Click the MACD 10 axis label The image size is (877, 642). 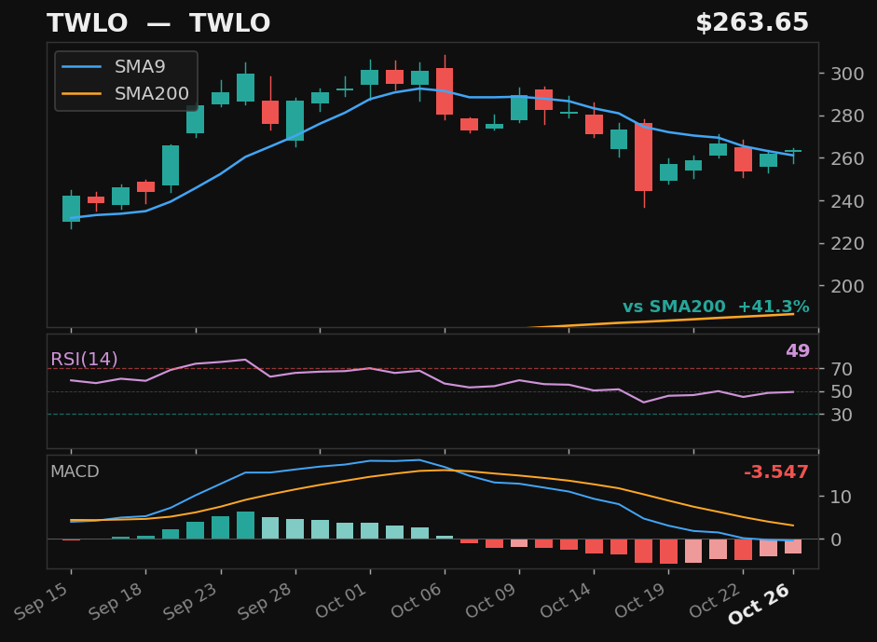point(842,498)
